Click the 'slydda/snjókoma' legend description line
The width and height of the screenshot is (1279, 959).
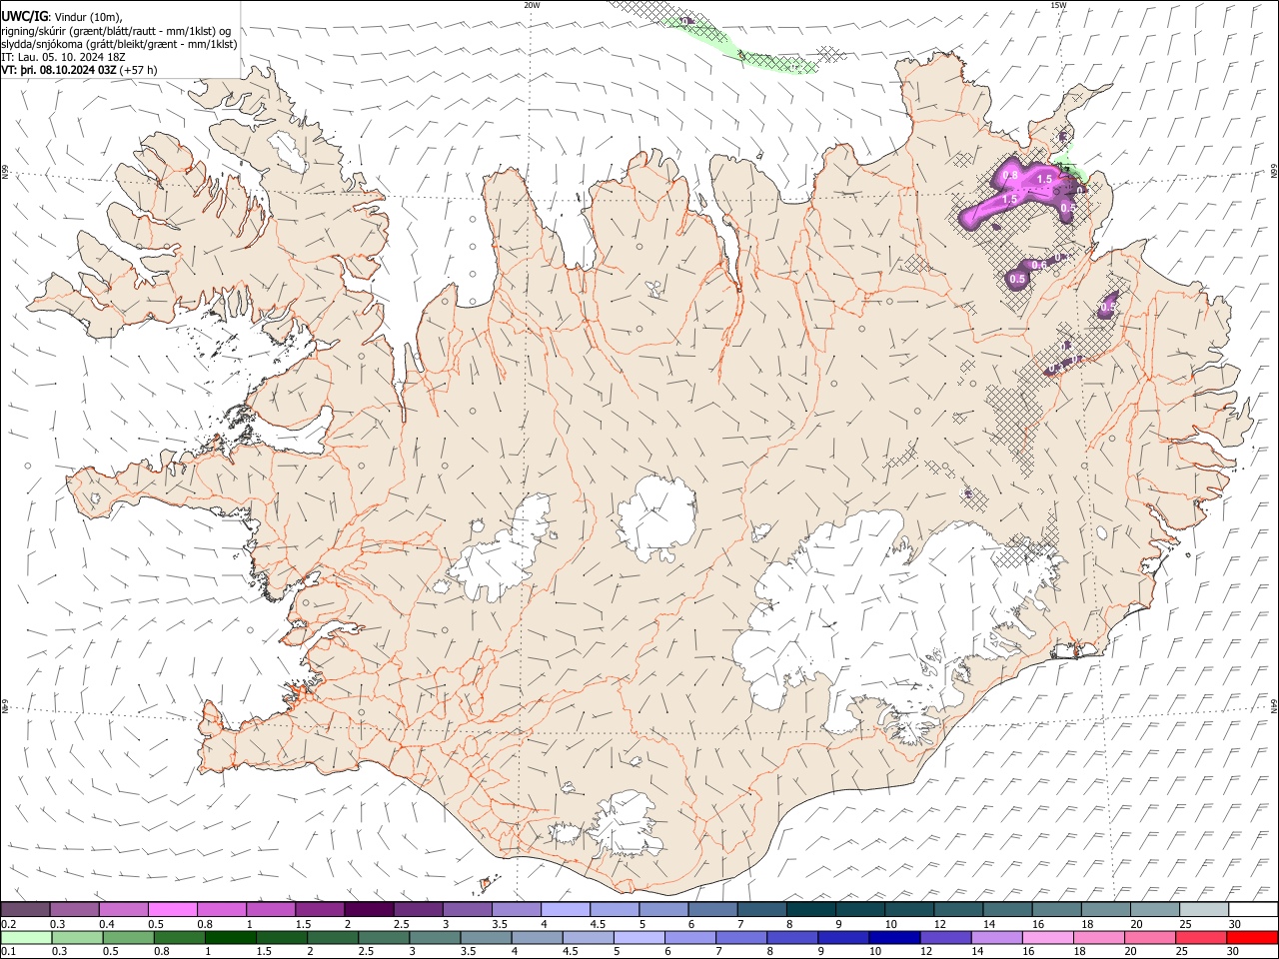click(119, 44)
